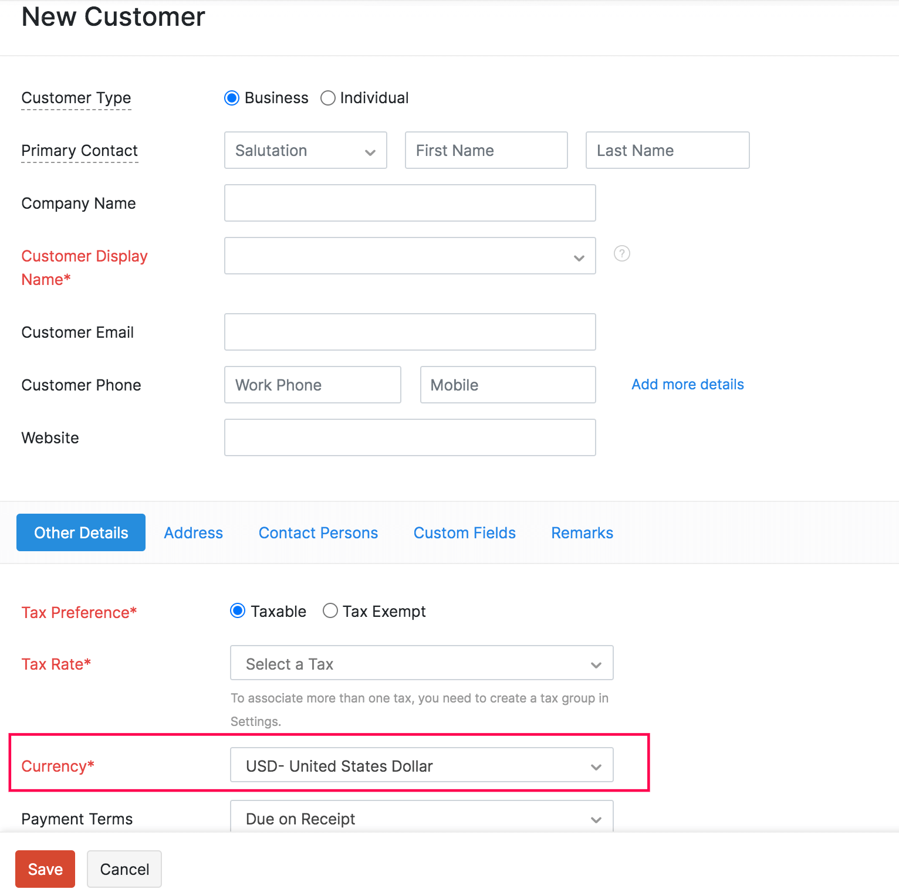The width and height of the screenshot is (899, 896).
Task: Expand the Payment Terms dropdown
Action: [421, 818]
